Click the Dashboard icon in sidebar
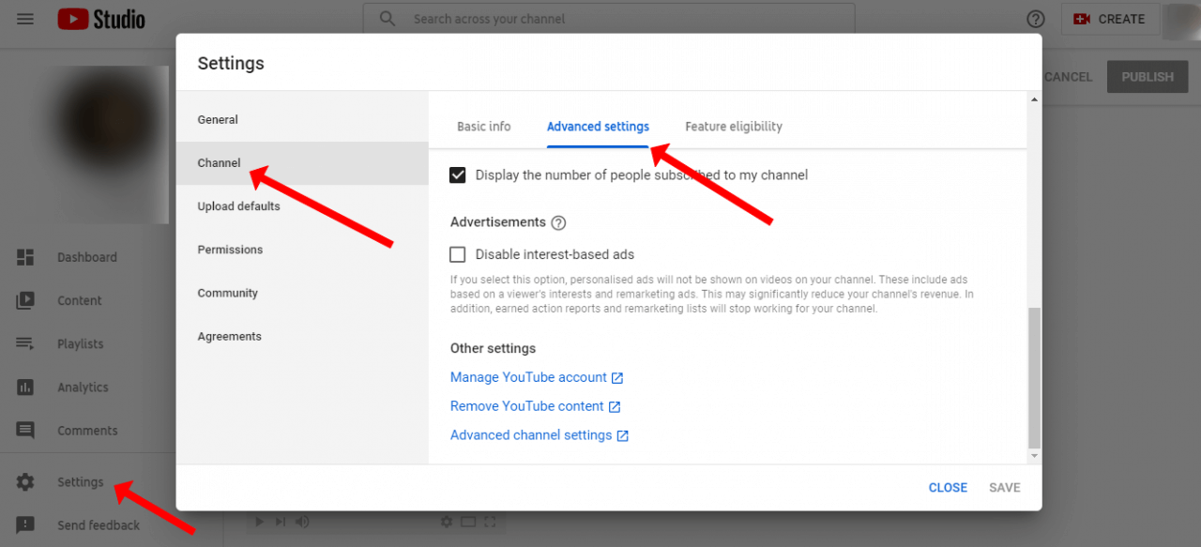The height and width of the screenshot is (547, 1201). tap(25, 257)
